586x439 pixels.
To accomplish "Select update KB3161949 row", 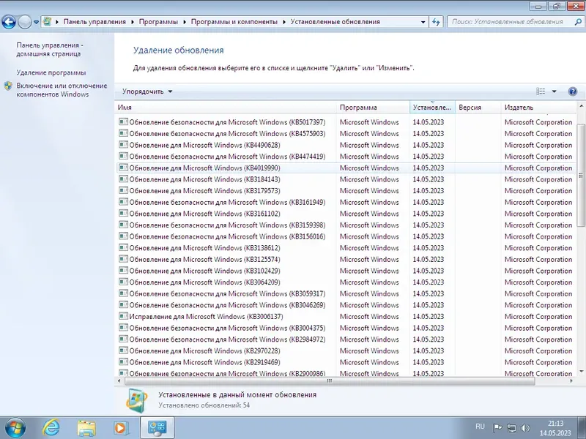I will click(x=346, y=202).
